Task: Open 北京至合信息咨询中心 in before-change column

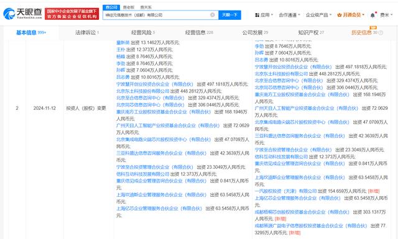Action: (x=150, y=98)
